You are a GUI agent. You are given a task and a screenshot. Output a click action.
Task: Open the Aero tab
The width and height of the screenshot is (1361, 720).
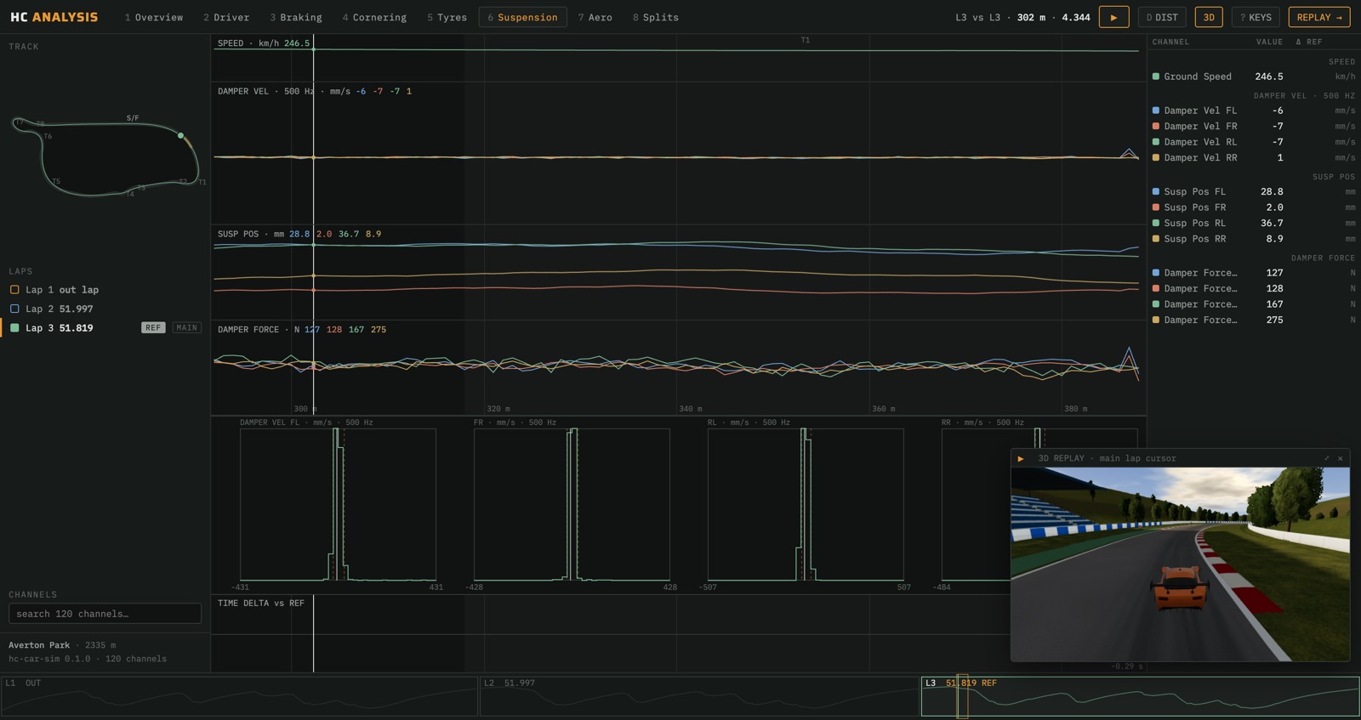click(595, 17)
